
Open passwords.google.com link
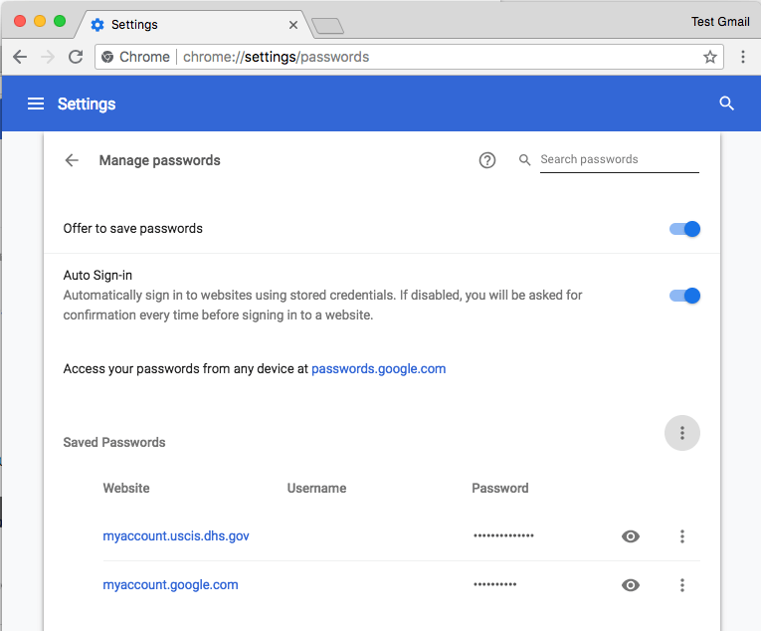tap(379, 368)
